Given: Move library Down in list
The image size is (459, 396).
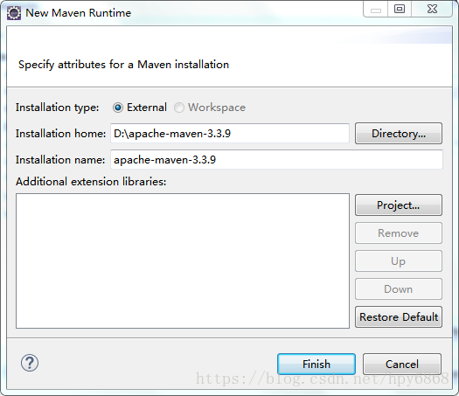Looking at the screenshot, I should point(399,288).
